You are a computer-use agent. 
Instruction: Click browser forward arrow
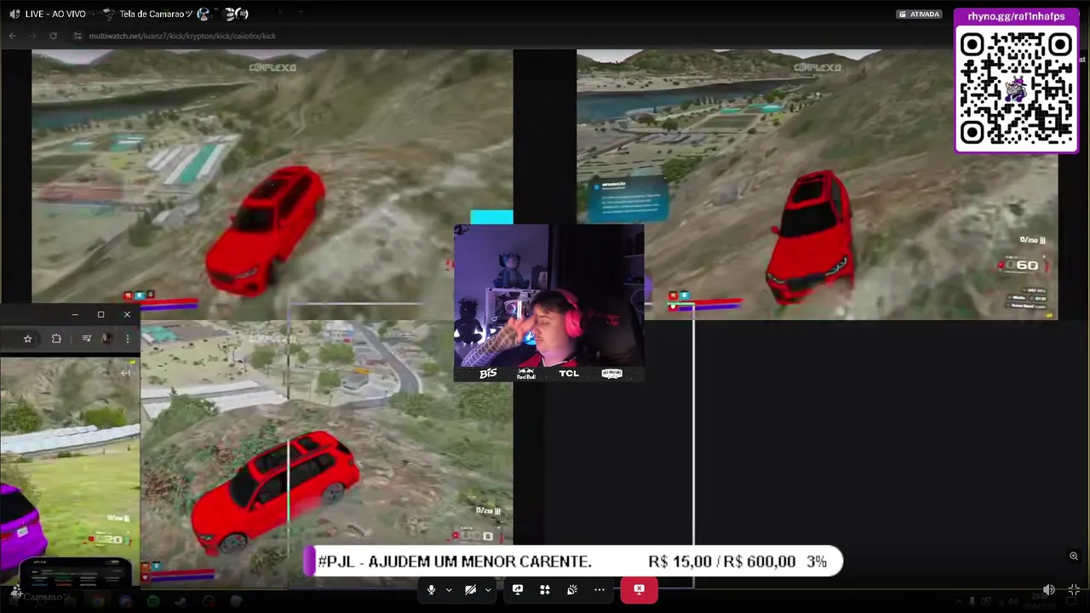click(32, 36)
